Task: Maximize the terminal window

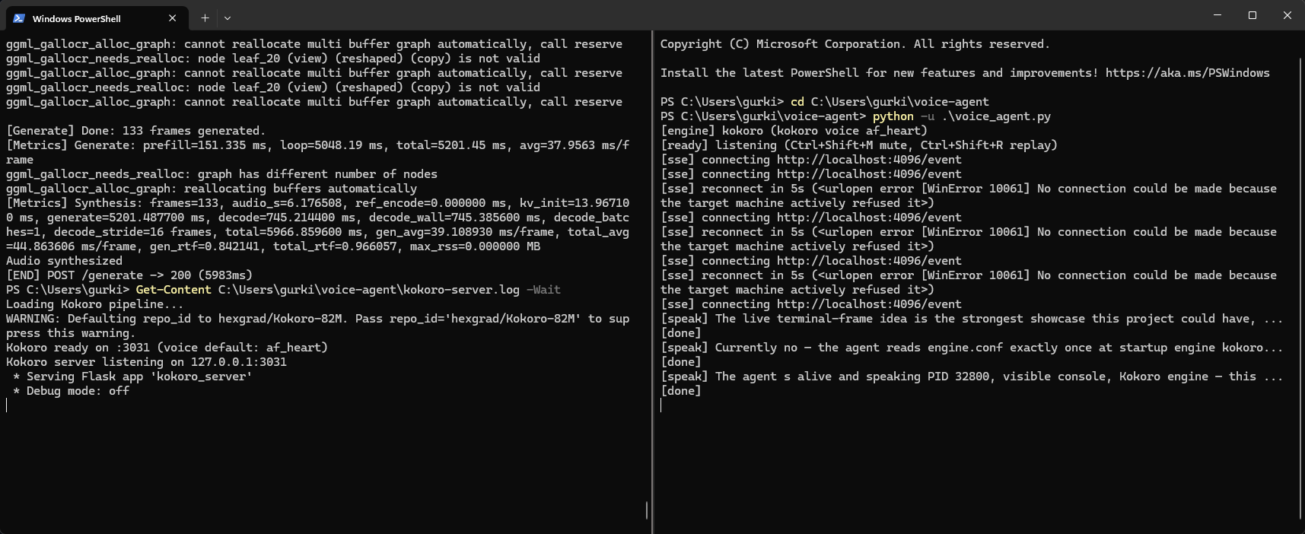Action: click(x=1252, y=15)
